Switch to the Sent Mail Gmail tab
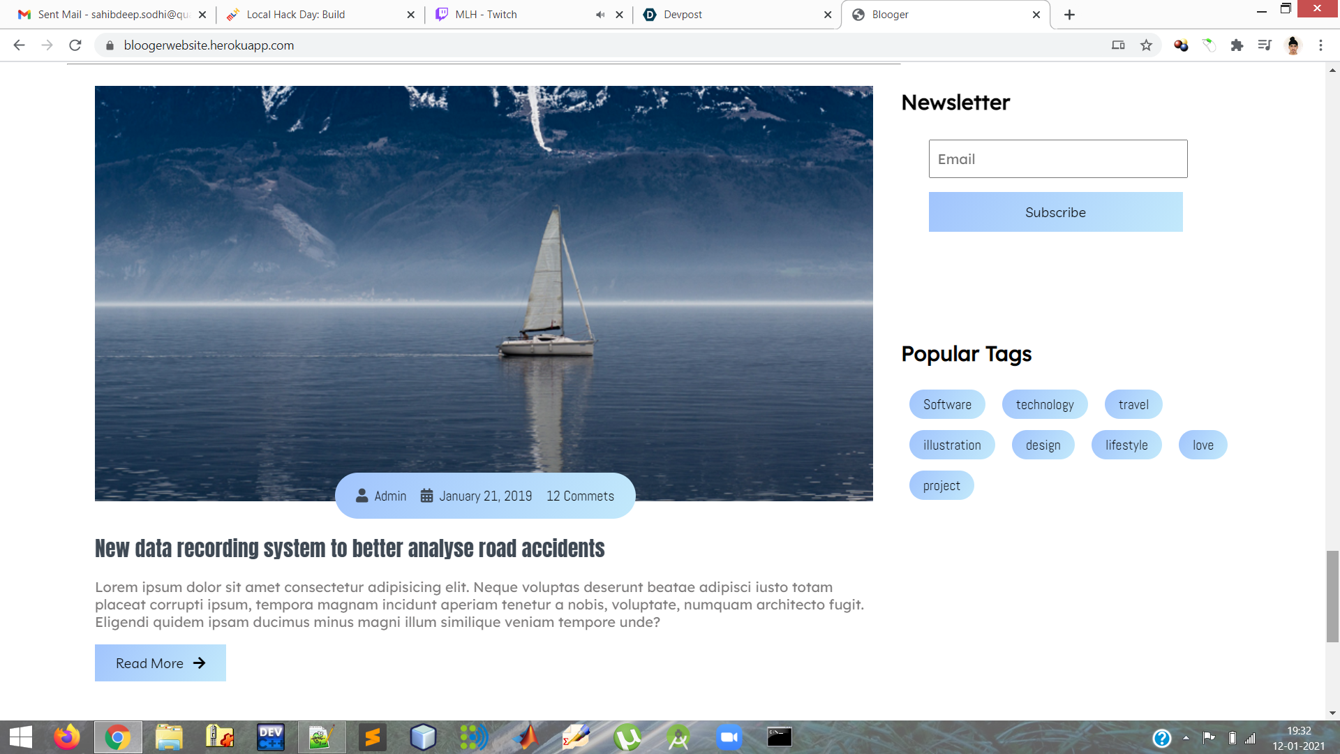The width and height of the screenshot is (1340, 754). 112,15
